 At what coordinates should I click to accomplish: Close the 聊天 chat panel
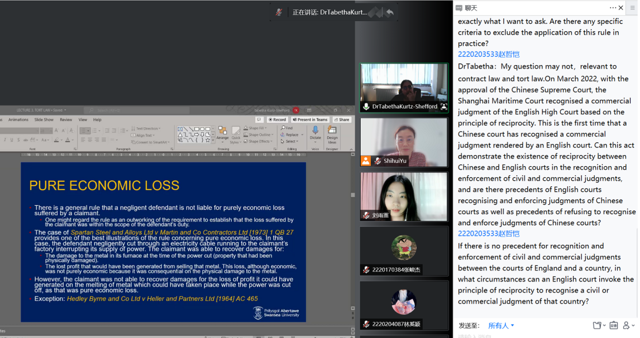tap(621, 8)
